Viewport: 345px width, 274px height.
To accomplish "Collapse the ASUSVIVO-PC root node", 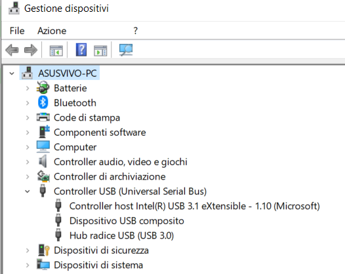I will pyautogui.click(x=12, y=73).
